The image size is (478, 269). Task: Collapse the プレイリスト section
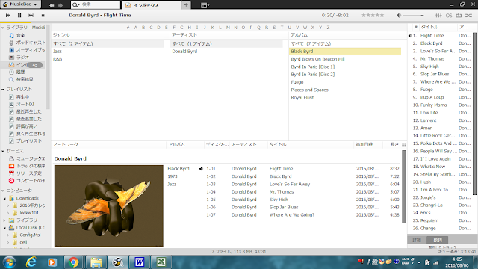coord(3,90)
